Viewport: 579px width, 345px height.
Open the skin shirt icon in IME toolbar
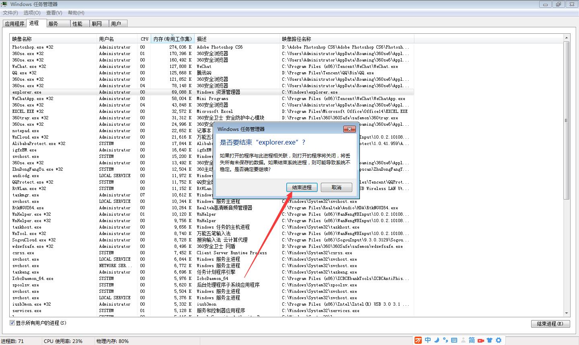click(489, 340)
